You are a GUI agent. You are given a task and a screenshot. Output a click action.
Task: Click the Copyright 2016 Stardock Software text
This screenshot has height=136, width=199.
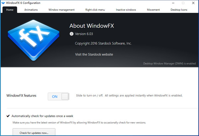pyautogui.click(x=103, y=43)
